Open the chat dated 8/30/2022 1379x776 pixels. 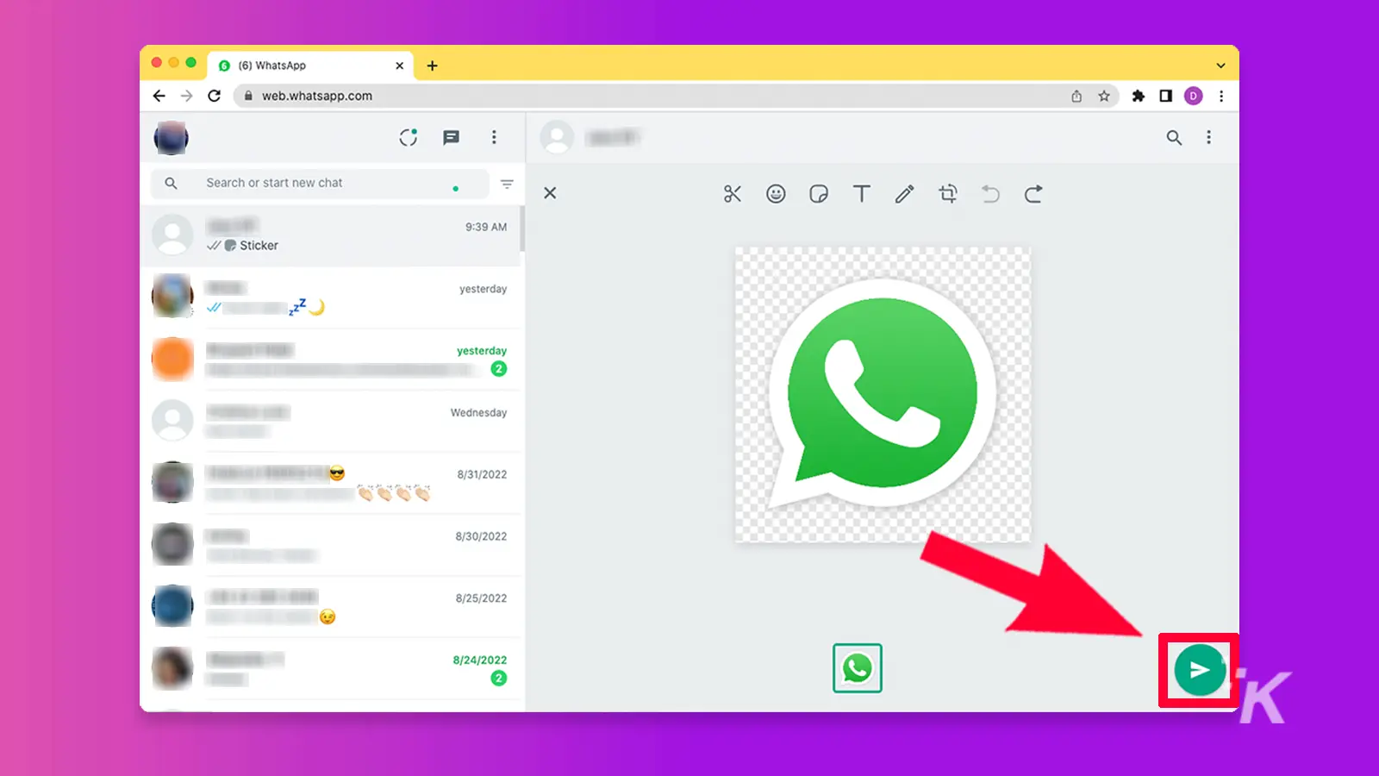click(x=332, y=545)
